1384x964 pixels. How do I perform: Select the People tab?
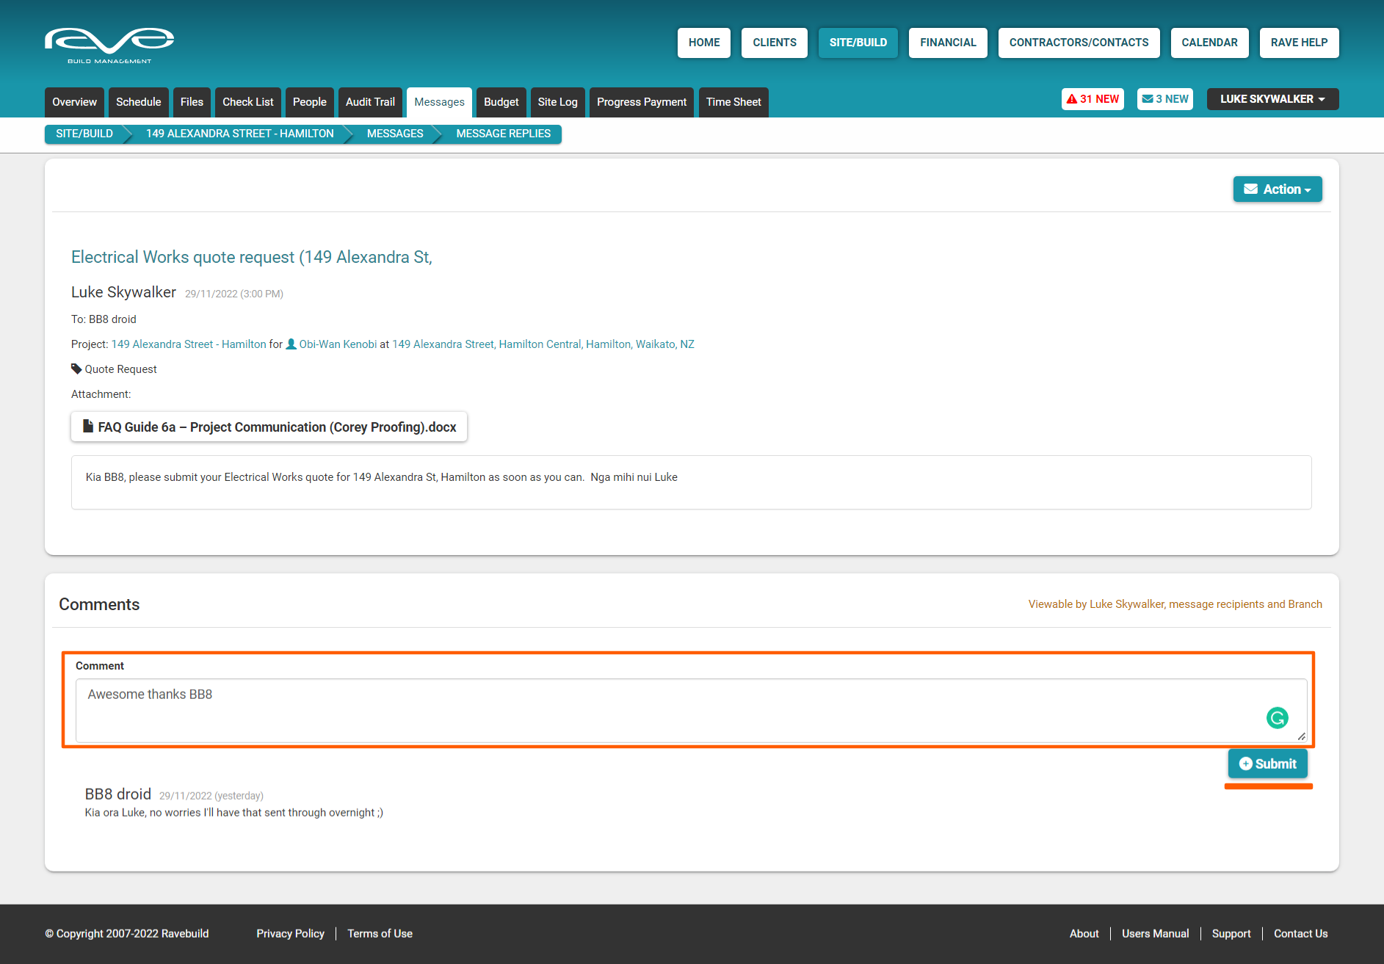(x=310, y=102)
